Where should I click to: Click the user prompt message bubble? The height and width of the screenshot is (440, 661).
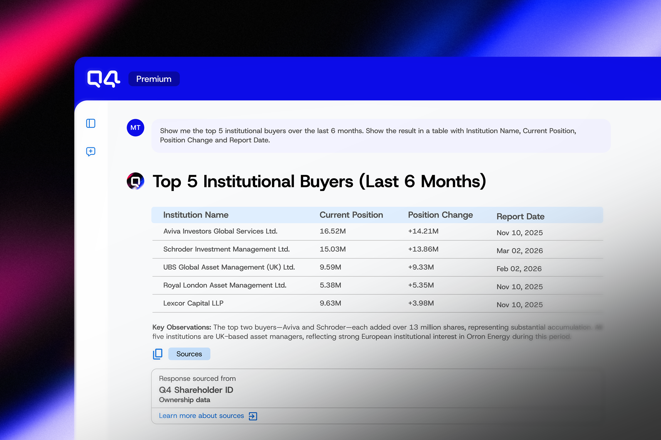[381, 136]
